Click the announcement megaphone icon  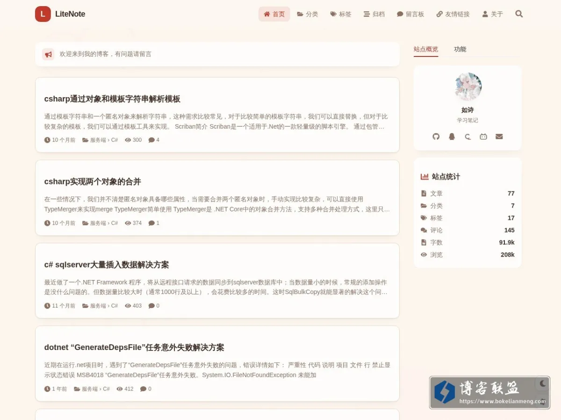[48, 54]
